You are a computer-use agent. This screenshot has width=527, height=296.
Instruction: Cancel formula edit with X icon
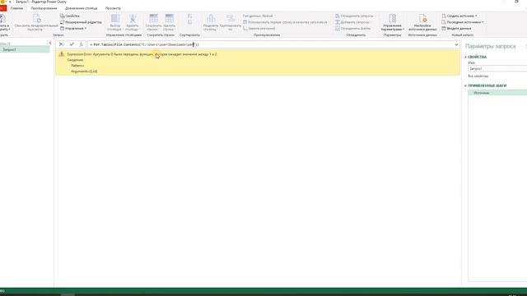point(61,44)
